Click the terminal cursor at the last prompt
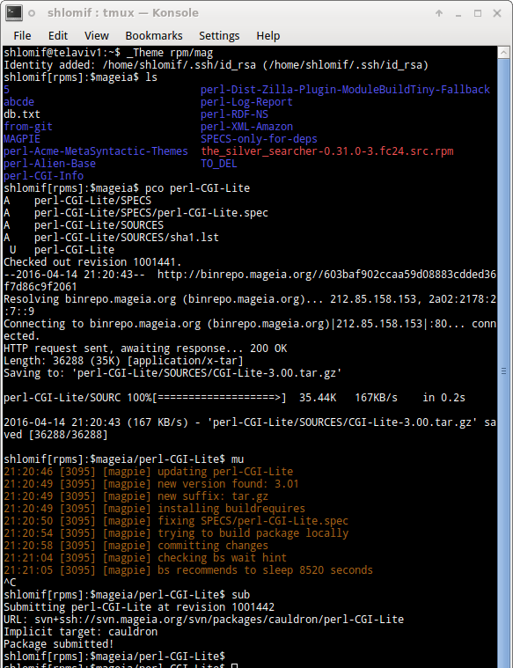 [234, 666]
